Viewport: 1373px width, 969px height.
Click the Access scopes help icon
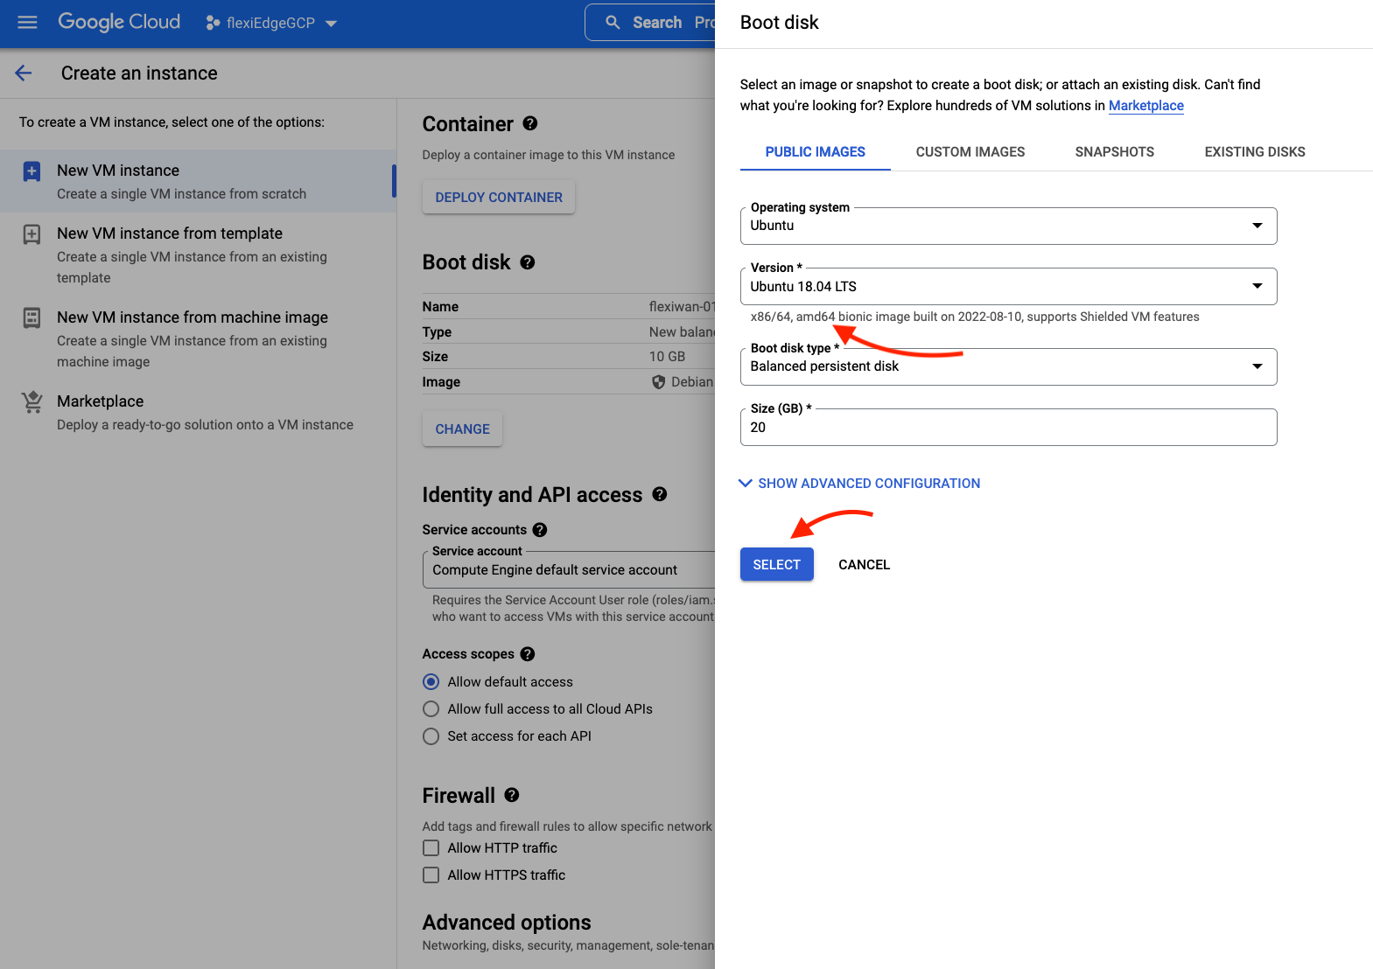coord(528,654)
